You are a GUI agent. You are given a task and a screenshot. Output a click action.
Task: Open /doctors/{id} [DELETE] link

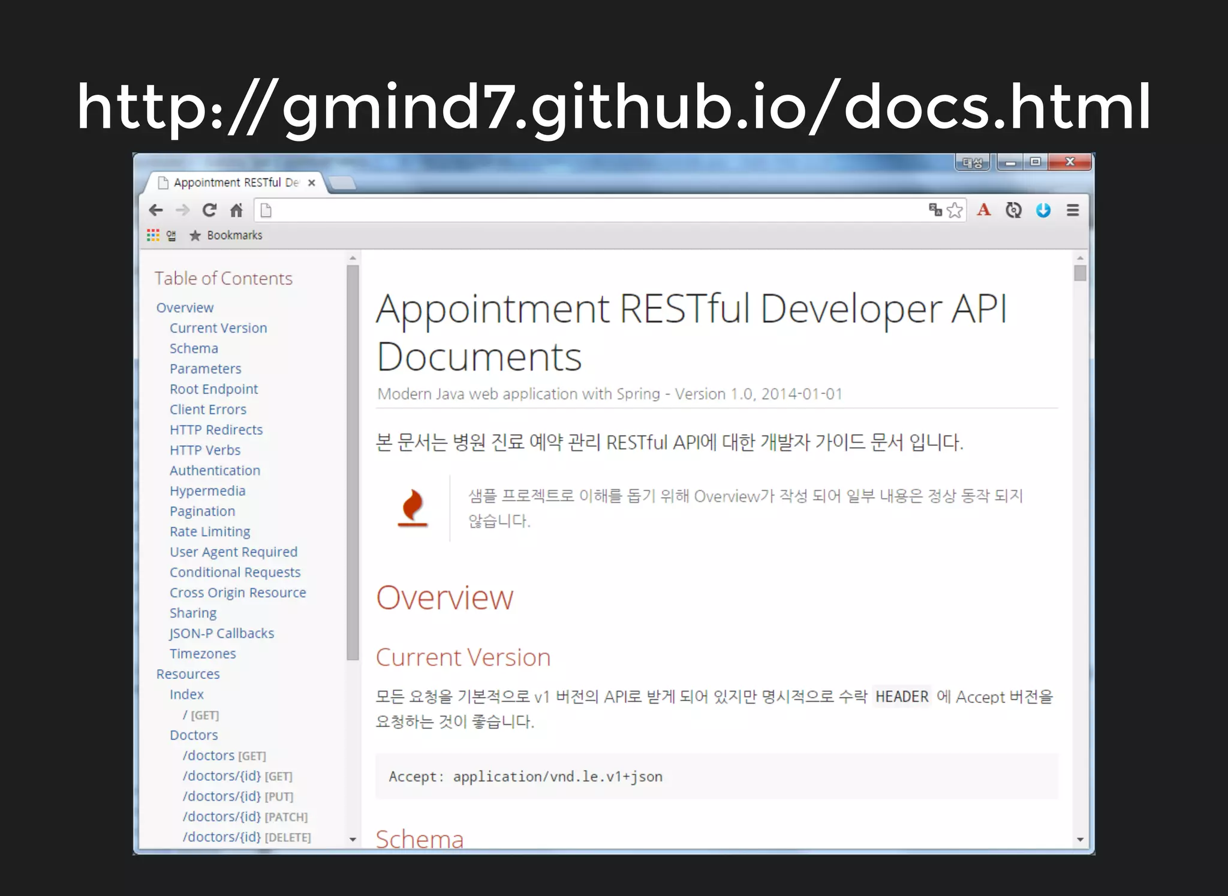[x=247, y=837]
